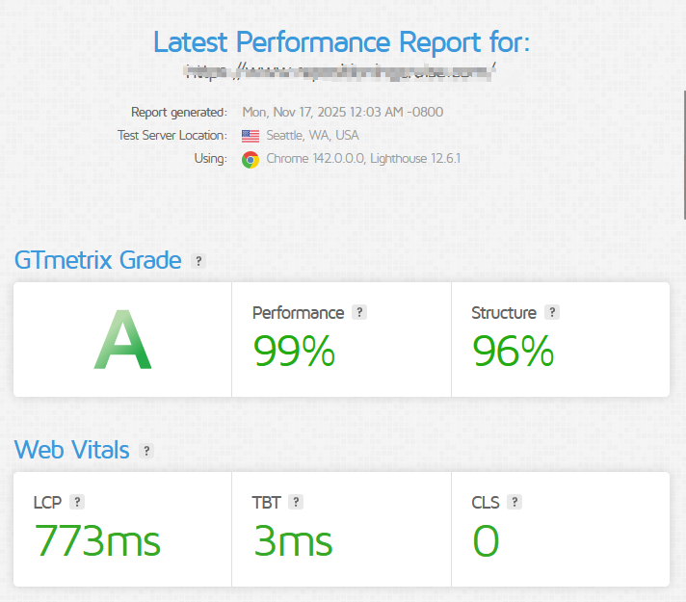Open the Performance score help tooltip icon

(359, 312)
